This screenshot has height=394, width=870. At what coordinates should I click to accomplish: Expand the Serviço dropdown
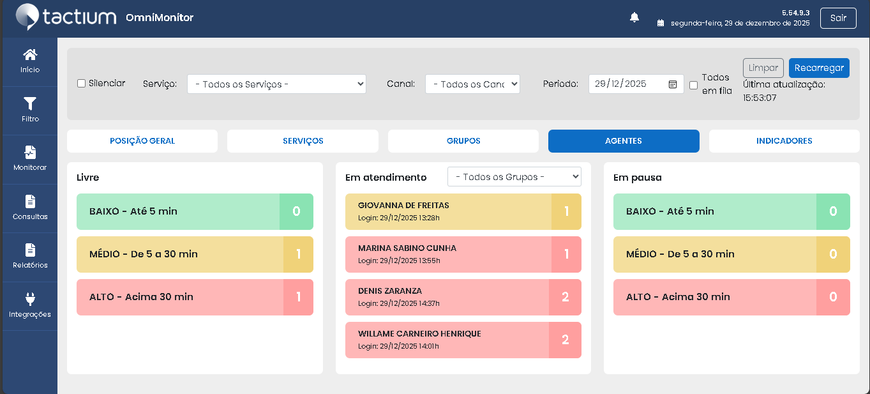(276, 84)
